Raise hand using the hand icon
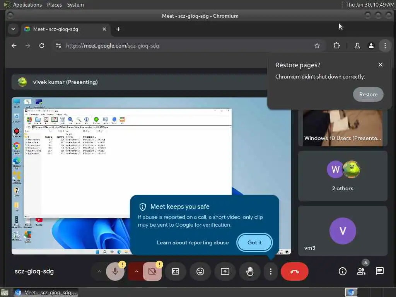 tap(250, 271)
